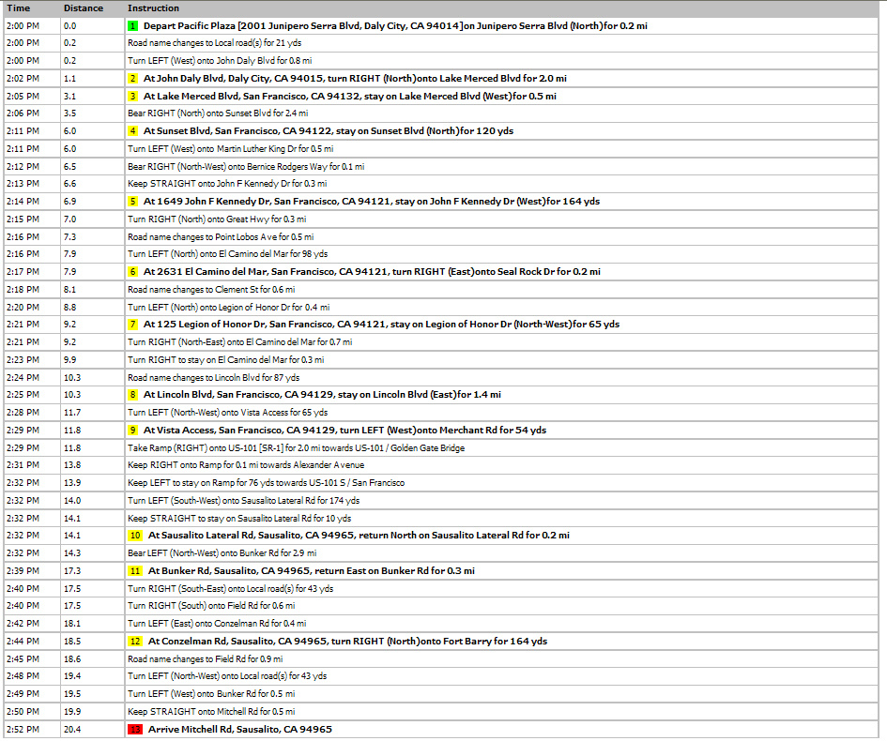Click the green stop 1 marker icon
Image resolution: width=887 pixels, height=741 pixels.
[x=133, y=26]
